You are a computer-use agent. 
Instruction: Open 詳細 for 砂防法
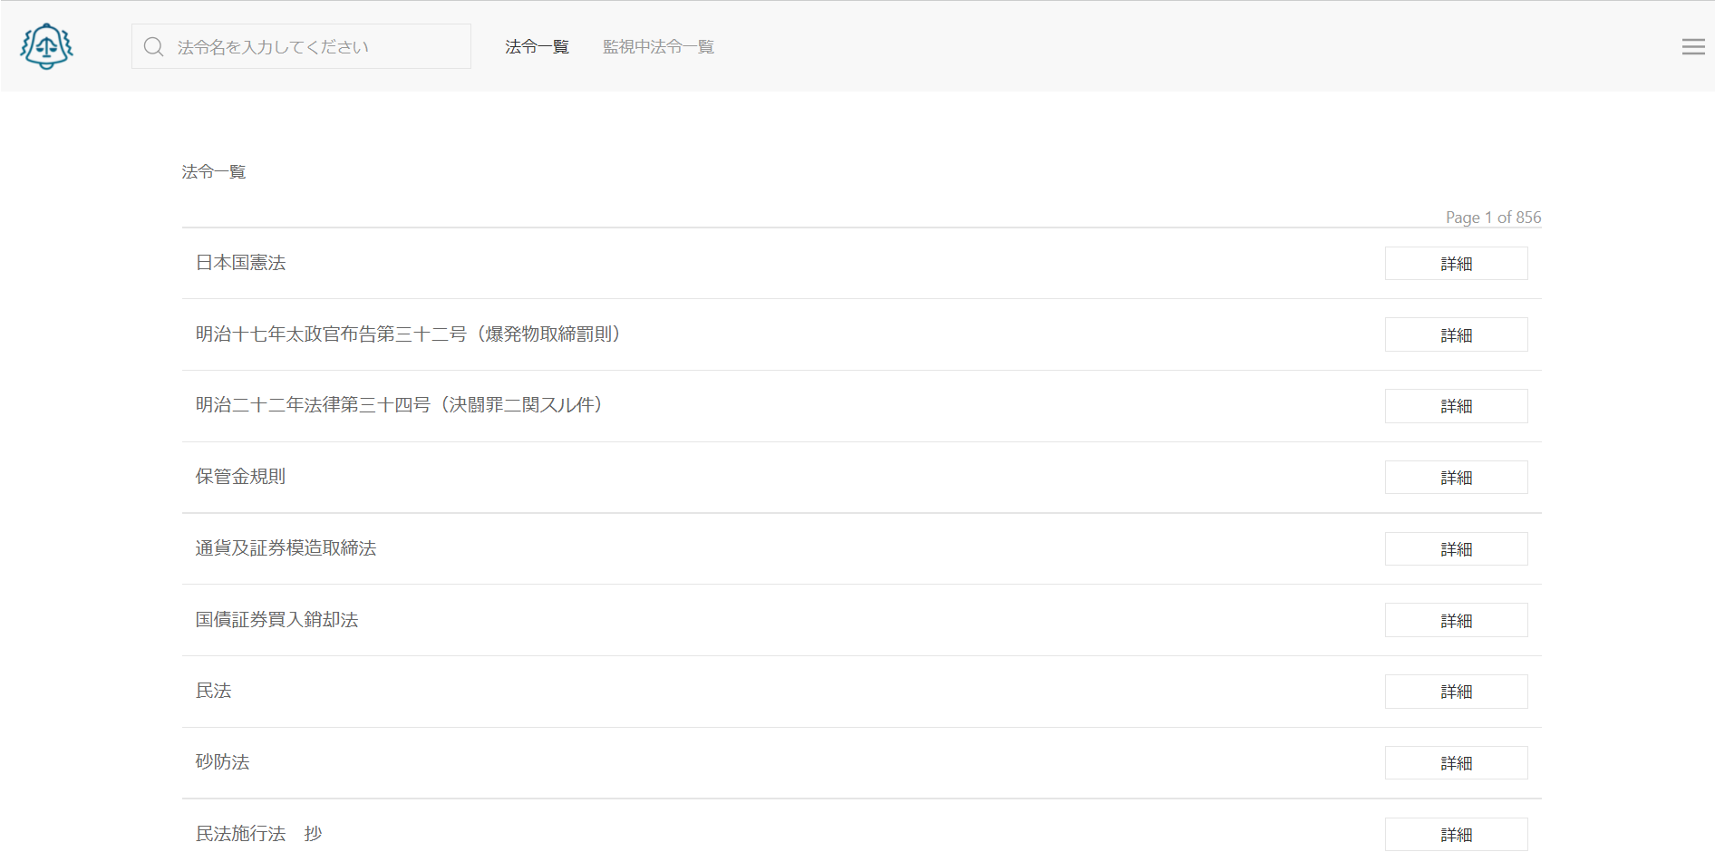pyautogui.click(x=1456, y=763)
